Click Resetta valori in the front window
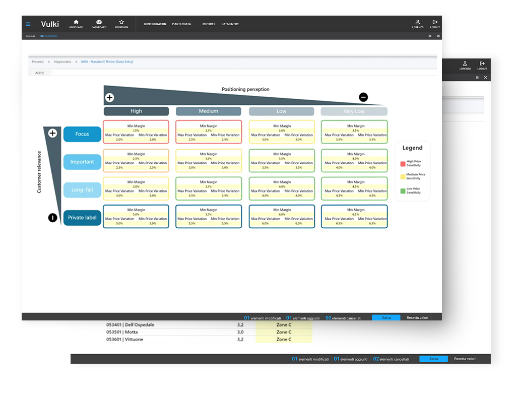The width and height of the screenshot is (516, 393). pos(417,318)
